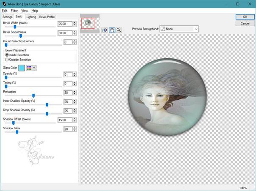Click the 100% zoom status readout

243,188
